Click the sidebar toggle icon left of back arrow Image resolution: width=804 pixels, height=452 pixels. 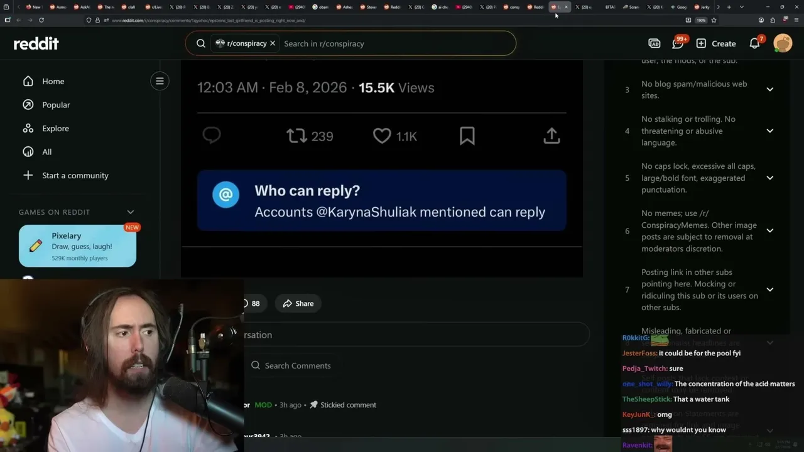[x=7, y=20]
